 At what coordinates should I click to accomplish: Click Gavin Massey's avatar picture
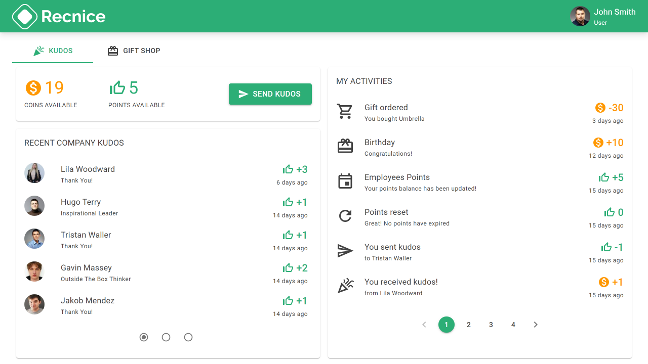click(x=34, y=271)
